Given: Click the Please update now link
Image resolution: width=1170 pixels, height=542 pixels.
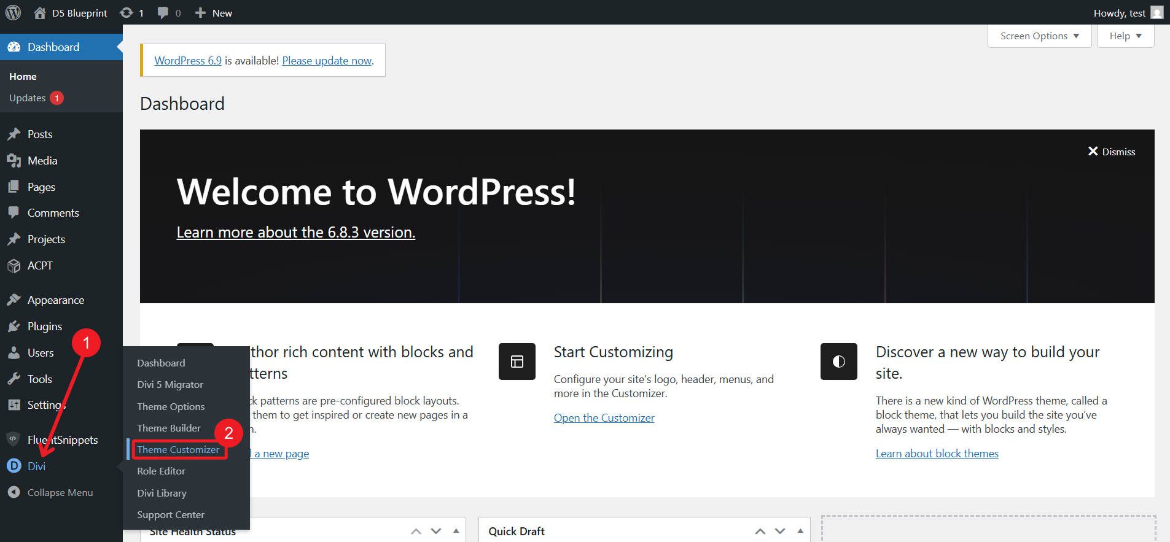Looking at the screenshot, I should 327,60.
